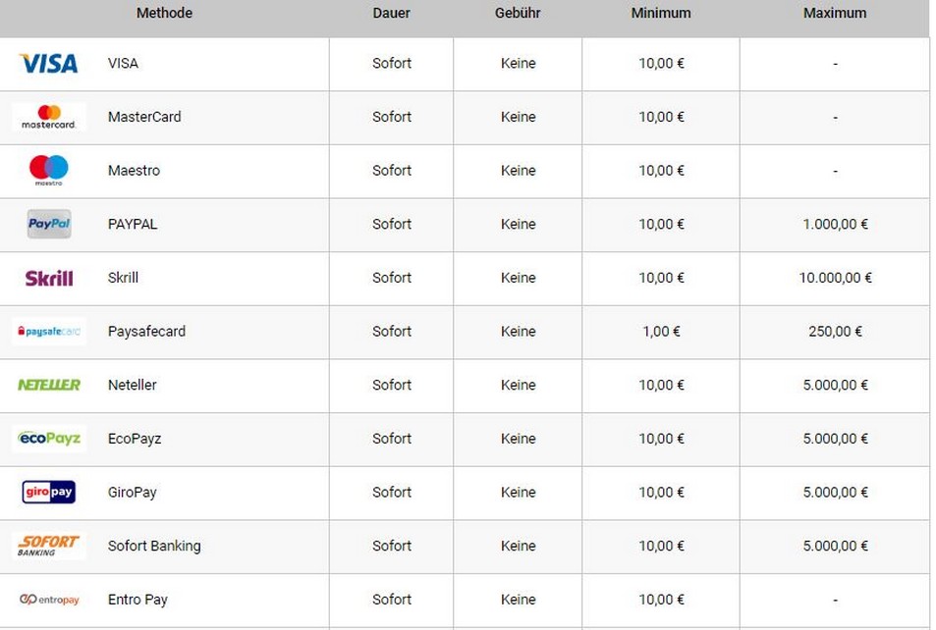Screen dimensions: 936x630
Task: Choose the PayPal logo button
Action: click(49, 224)
